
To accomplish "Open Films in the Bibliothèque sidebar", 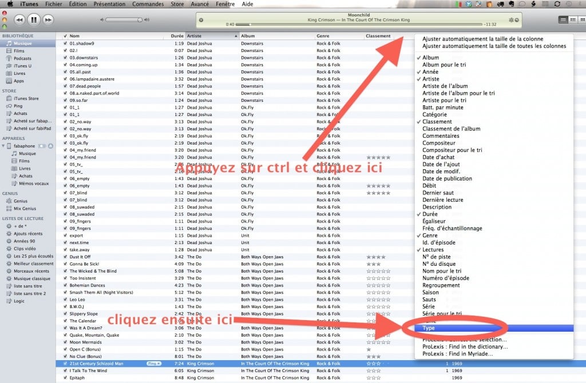I will tap(19, 51).
